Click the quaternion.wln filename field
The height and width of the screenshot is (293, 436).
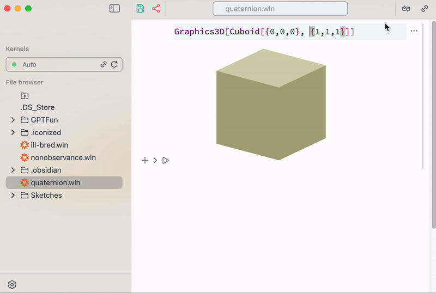(280, 9)
